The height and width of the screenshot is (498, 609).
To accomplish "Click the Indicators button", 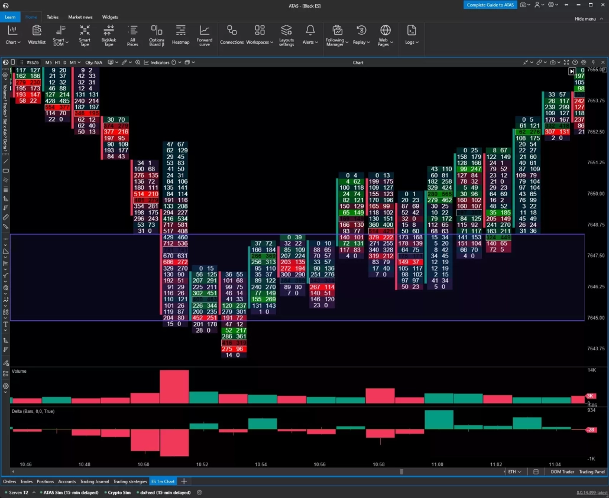I will (x=157, y=62).
